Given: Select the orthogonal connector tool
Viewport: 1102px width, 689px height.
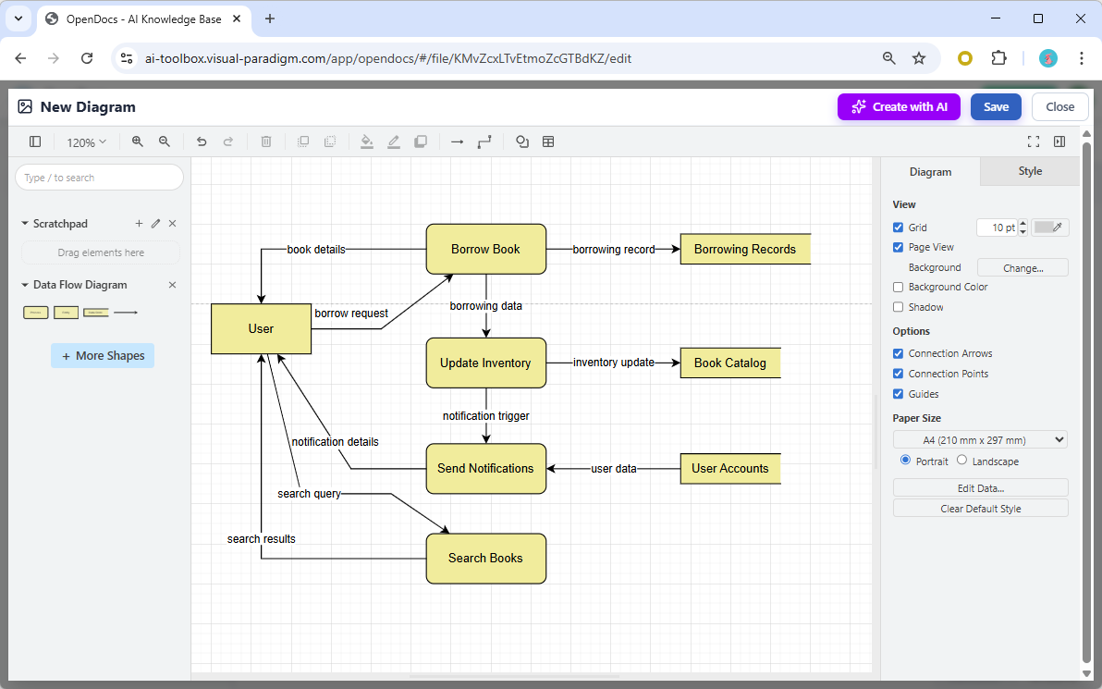Looking at the screenshot, I should point(484,141).
